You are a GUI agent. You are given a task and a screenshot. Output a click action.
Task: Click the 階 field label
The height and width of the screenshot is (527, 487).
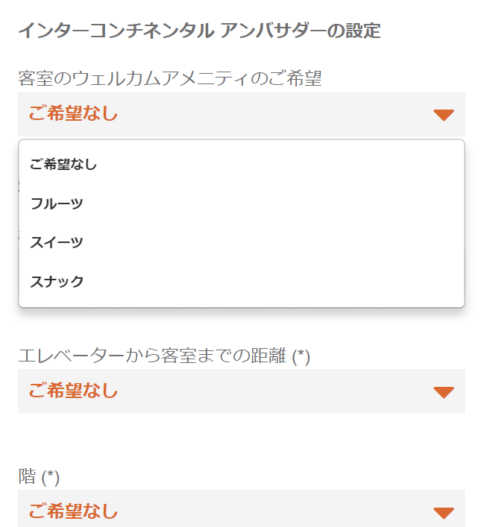(x=27, y=476)
